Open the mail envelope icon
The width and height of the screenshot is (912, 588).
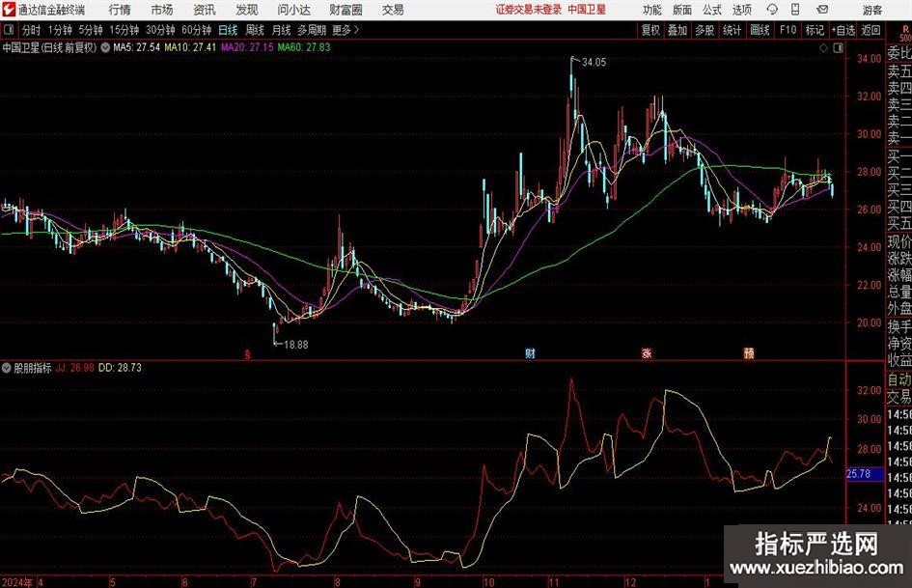click(822, 10)
